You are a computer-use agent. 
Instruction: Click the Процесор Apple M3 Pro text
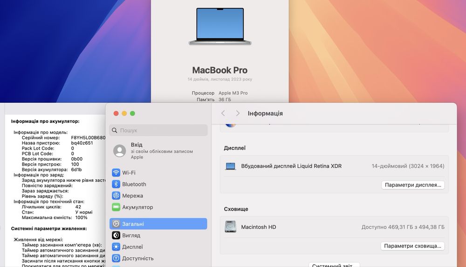pos(219,93)
